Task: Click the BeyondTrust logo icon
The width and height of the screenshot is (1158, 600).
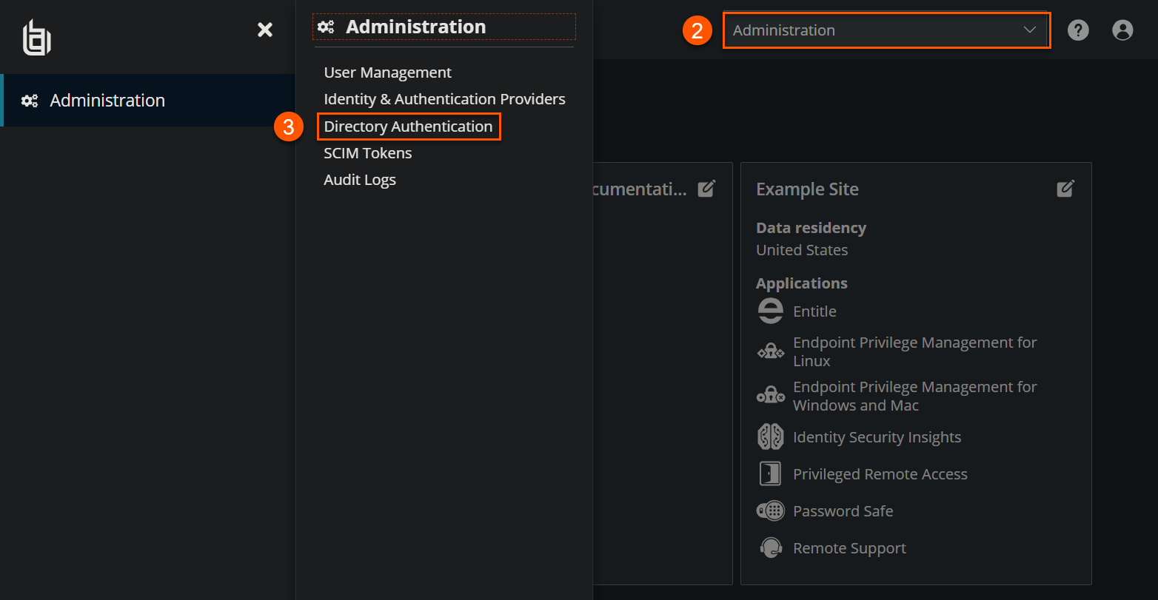Action: tap(36, 38)
